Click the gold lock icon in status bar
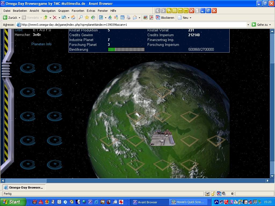The height and width of the screenshot is (206, 275). pos(213,194)
